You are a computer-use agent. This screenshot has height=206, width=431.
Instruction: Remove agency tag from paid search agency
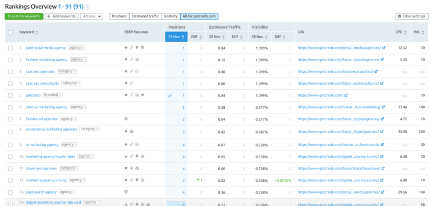coord(74,192)
